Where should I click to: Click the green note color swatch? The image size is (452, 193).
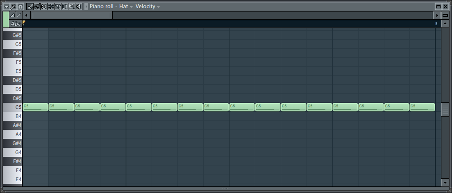coord(6,20)
